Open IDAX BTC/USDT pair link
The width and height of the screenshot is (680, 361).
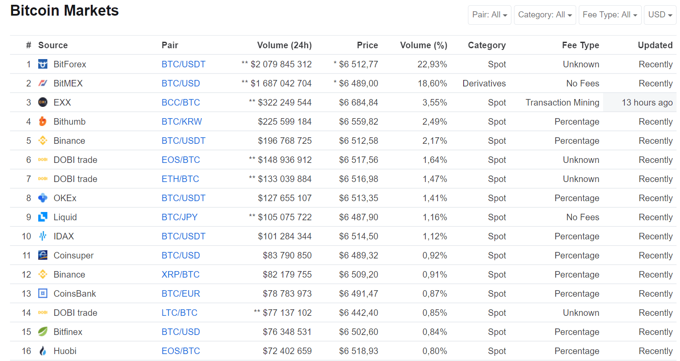(183, 236)
